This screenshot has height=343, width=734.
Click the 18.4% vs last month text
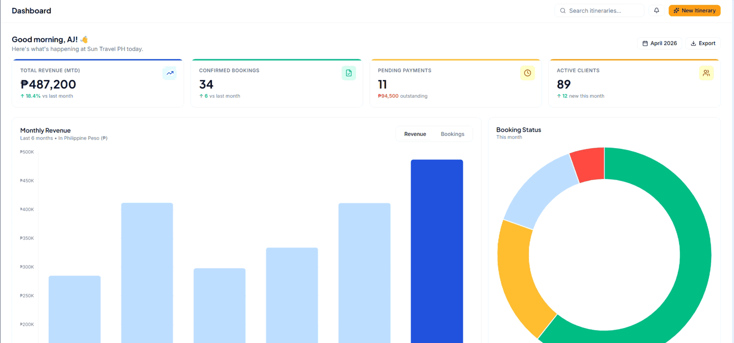(47, 96)
